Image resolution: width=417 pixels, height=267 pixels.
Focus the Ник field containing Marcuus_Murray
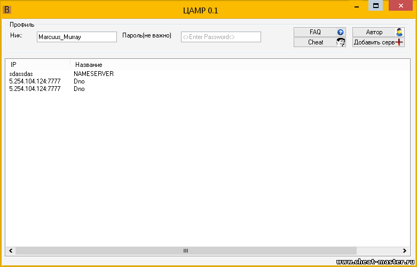click(x=76, y=37)
